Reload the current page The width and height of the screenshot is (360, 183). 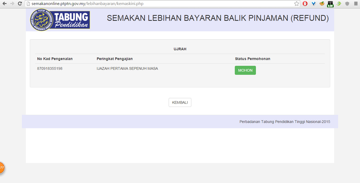click(x=20, y=4)
